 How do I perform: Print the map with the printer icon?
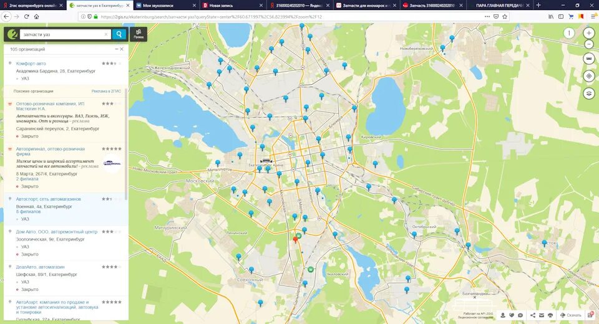(550, 315)
